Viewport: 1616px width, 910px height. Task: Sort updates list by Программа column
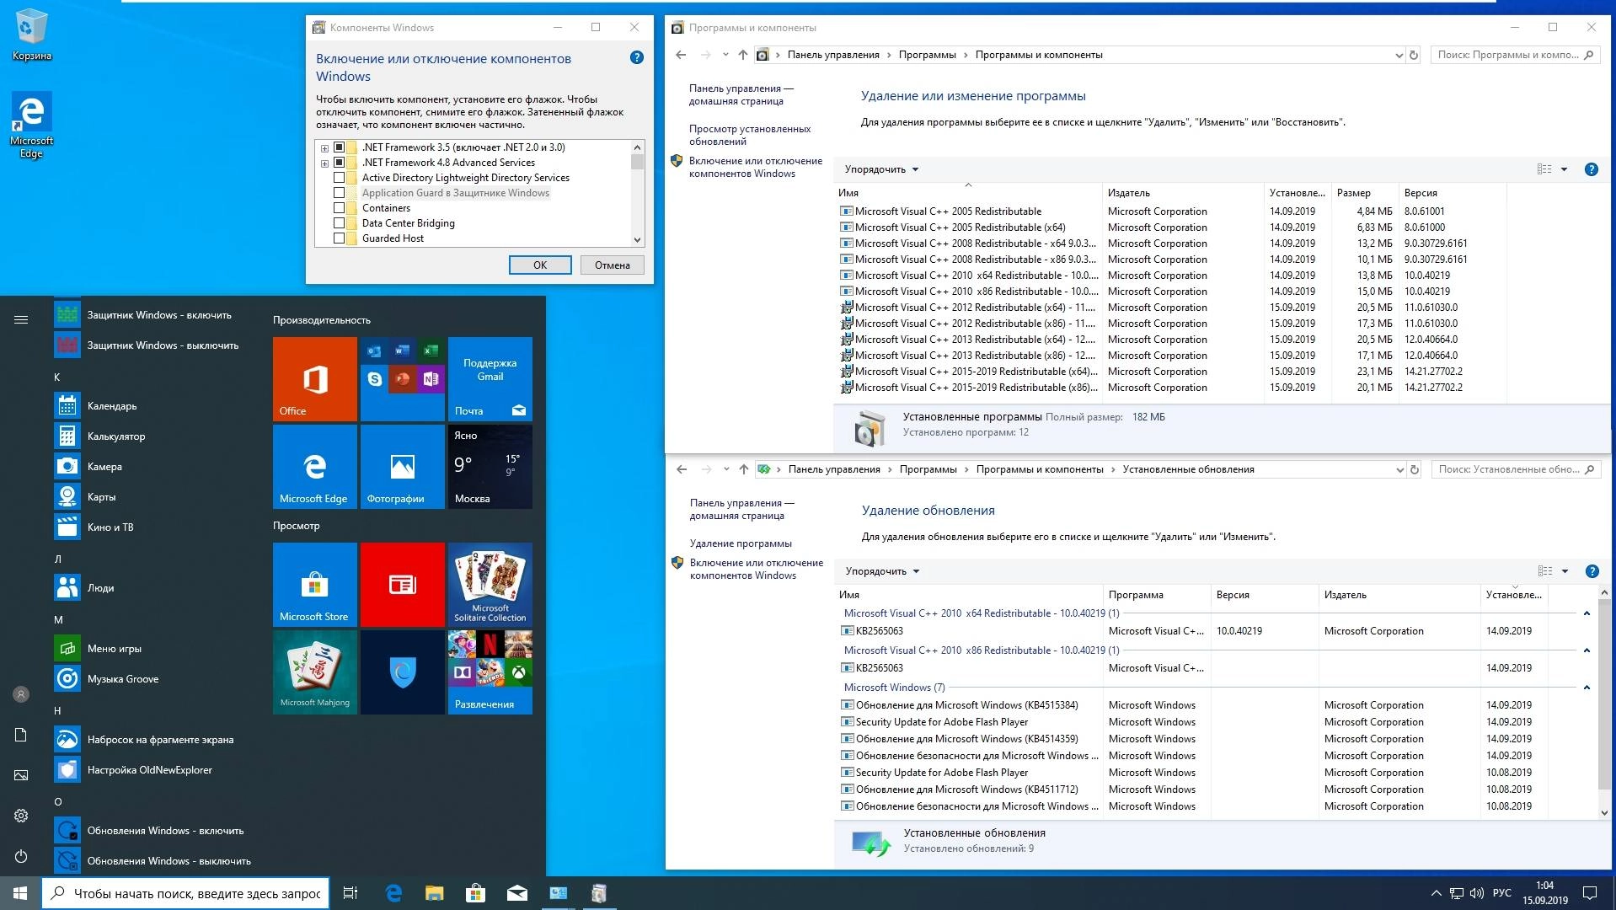[1156, 595]
